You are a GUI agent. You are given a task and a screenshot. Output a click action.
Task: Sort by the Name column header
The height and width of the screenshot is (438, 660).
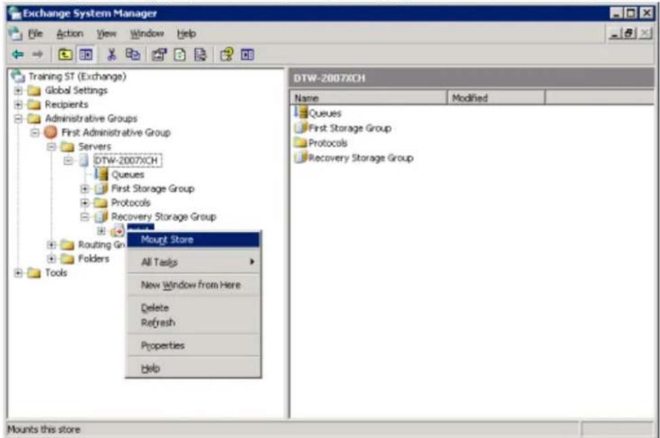pyautogui.click(x=369, y=98)
